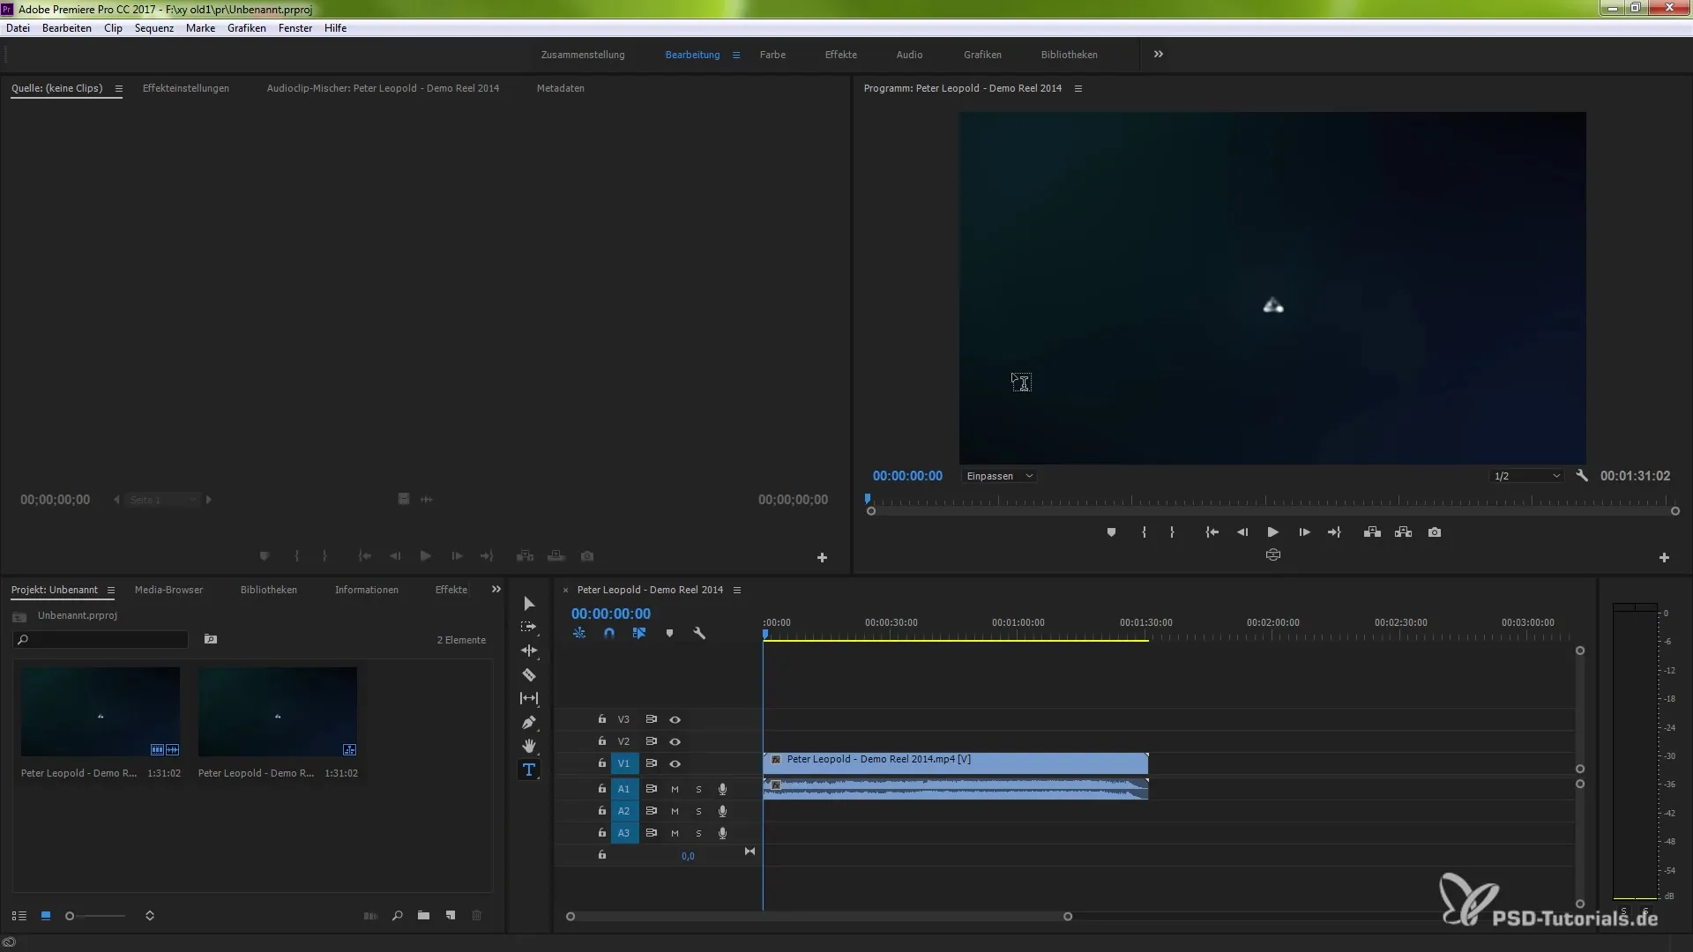Open program monitor button editor plus
This screenshot has width=1693, height=952.
(1664, 558)
